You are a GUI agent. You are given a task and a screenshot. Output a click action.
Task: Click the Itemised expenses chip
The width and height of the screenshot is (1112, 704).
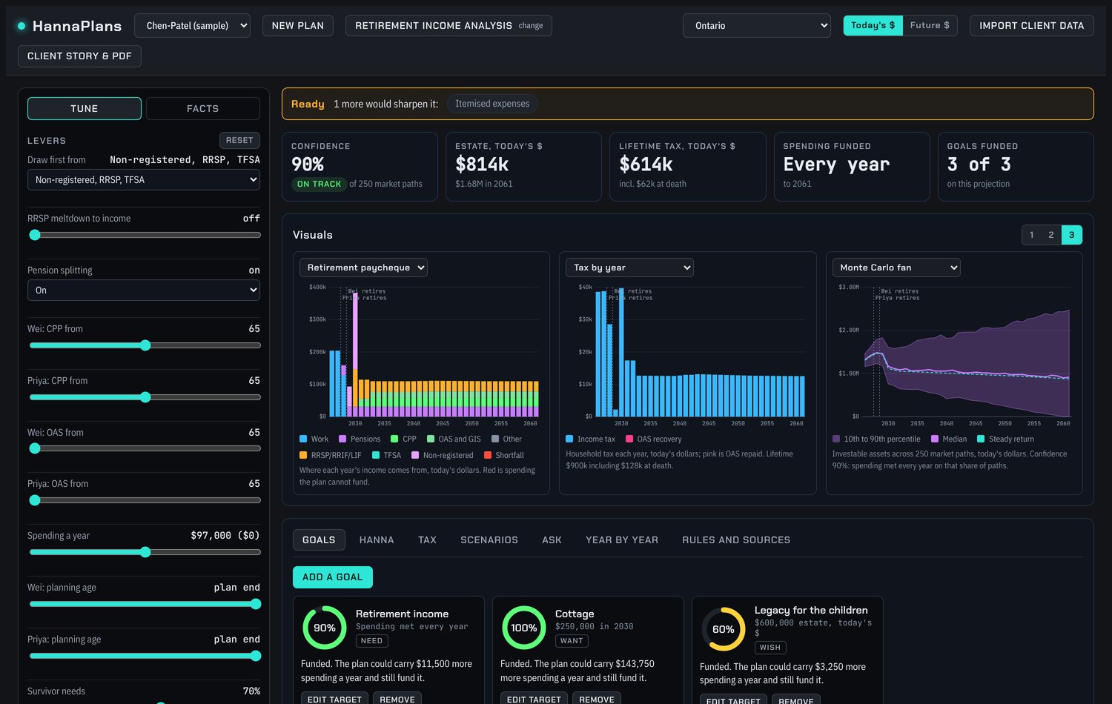click(492, 104)
